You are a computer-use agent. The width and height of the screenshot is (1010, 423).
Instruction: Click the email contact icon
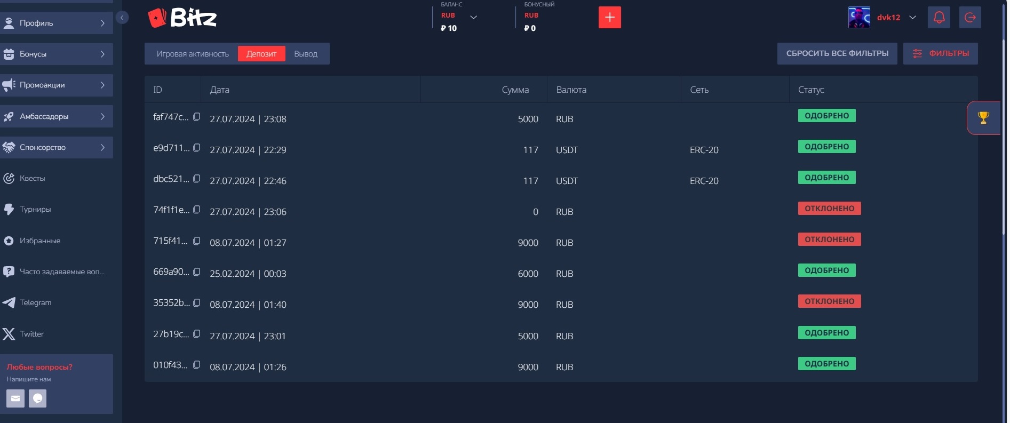[x=15, y=398]
